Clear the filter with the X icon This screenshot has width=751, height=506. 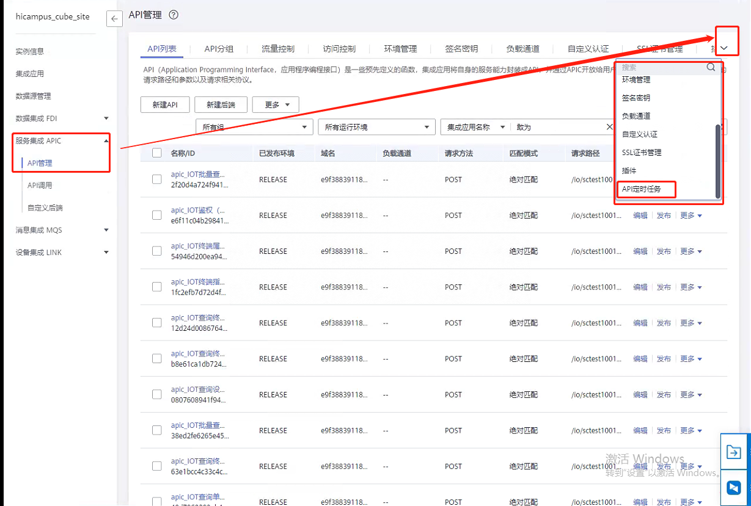pyautogui.click(x=609, y=127)
